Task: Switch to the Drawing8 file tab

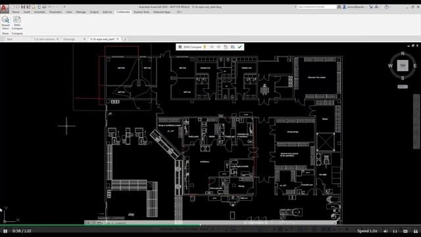Action: [69, 39]
